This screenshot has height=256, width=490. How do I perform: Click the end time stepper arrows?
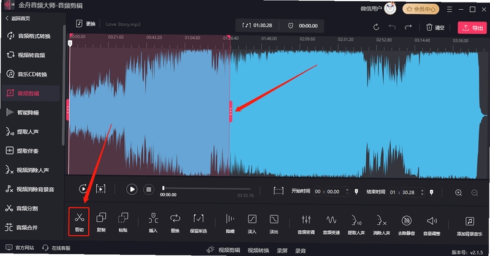coord(422,192)
